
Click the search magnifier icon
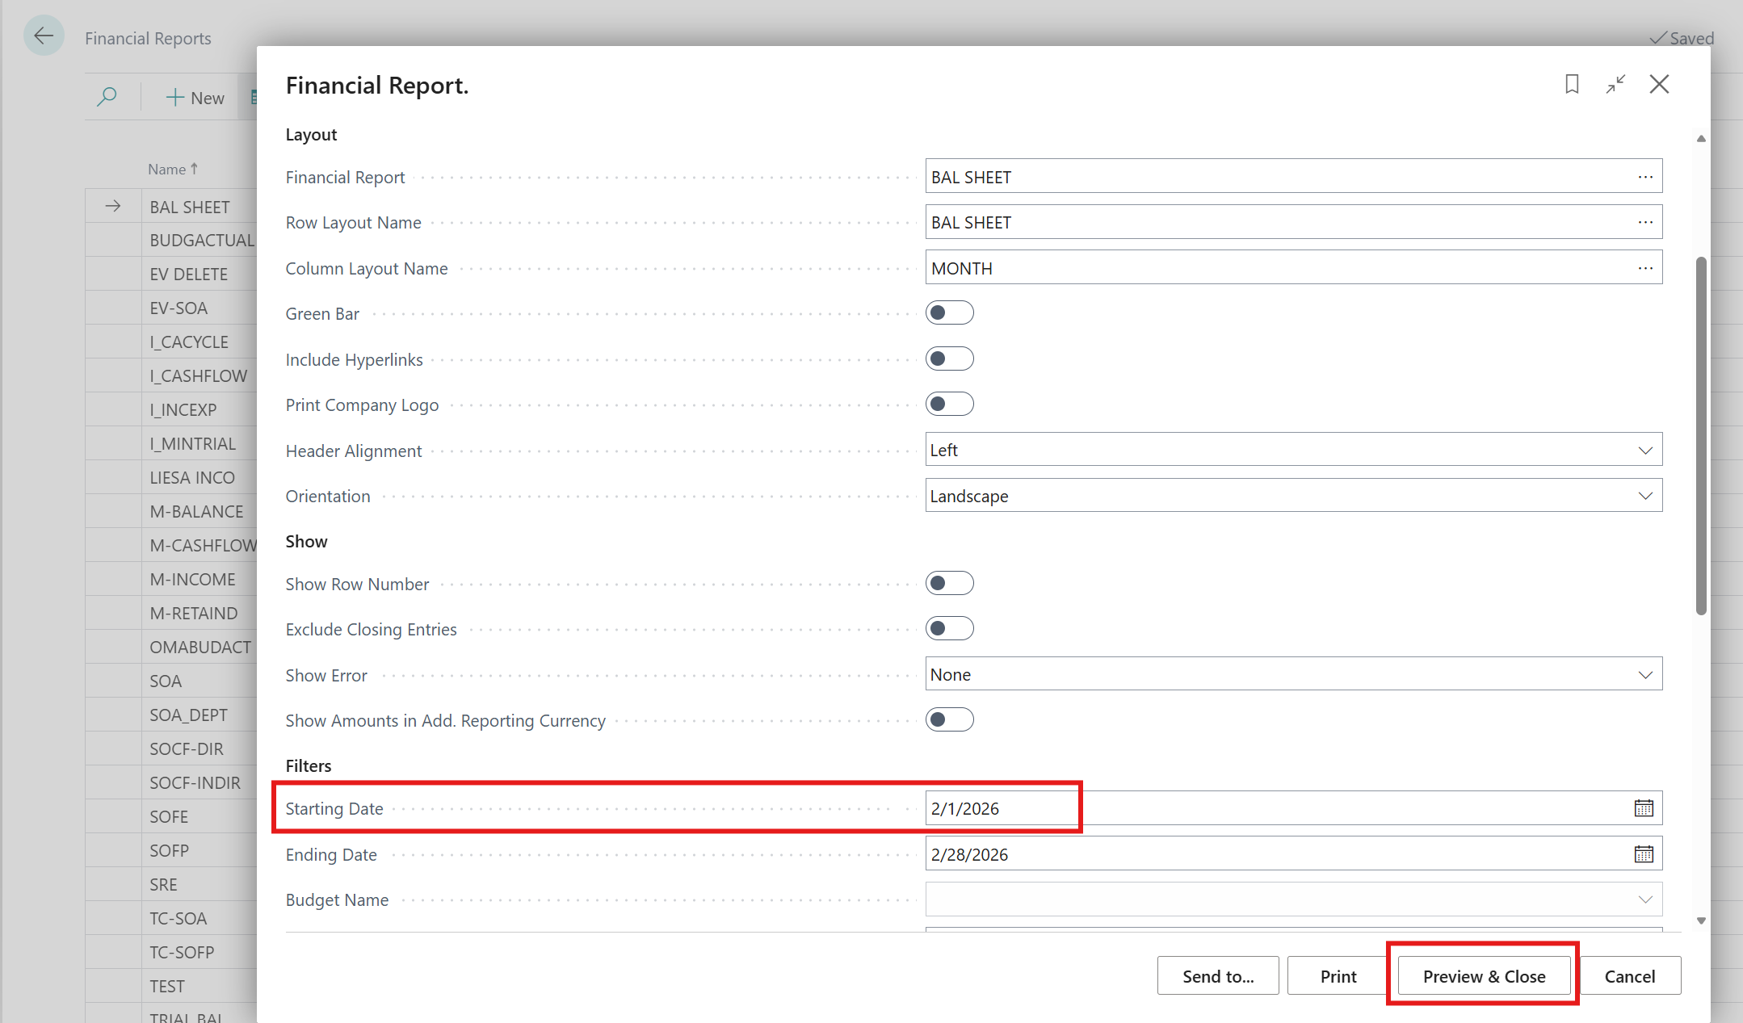(107, 98)
